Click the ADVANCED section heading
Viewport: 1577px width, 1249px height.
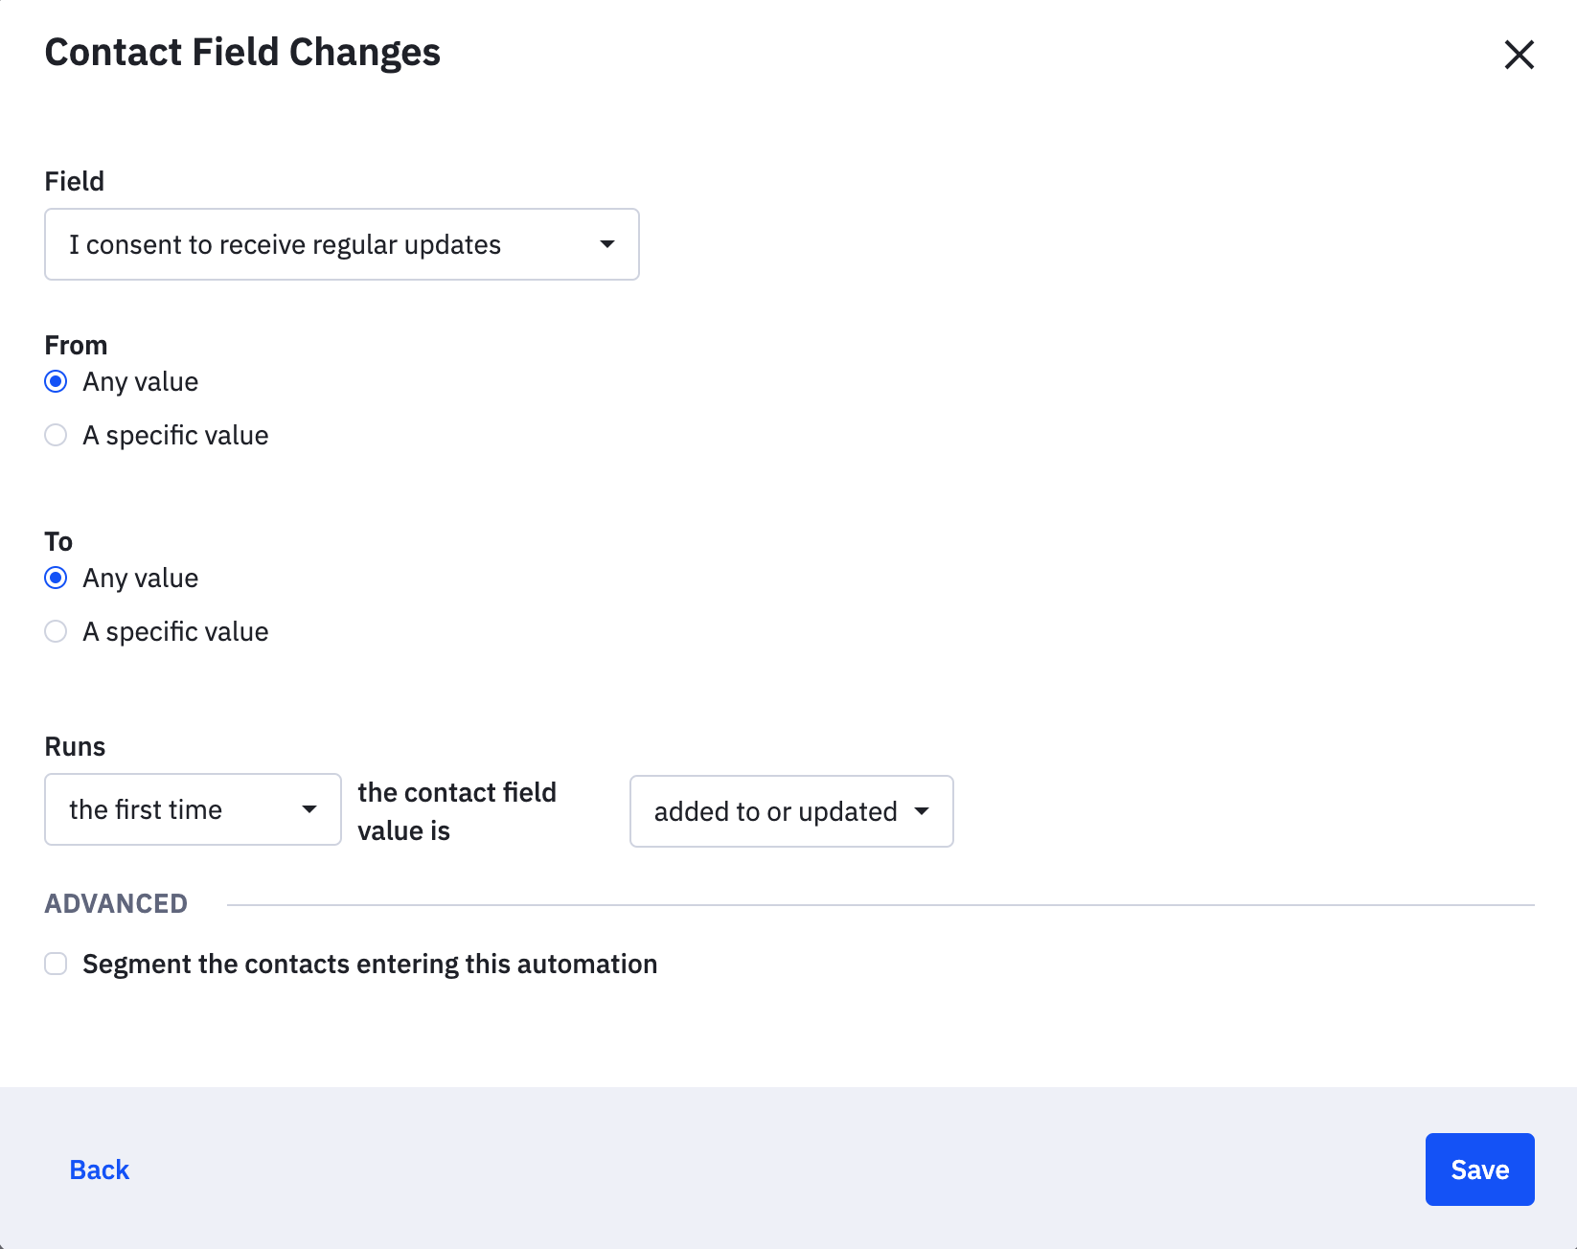[116, 903]
